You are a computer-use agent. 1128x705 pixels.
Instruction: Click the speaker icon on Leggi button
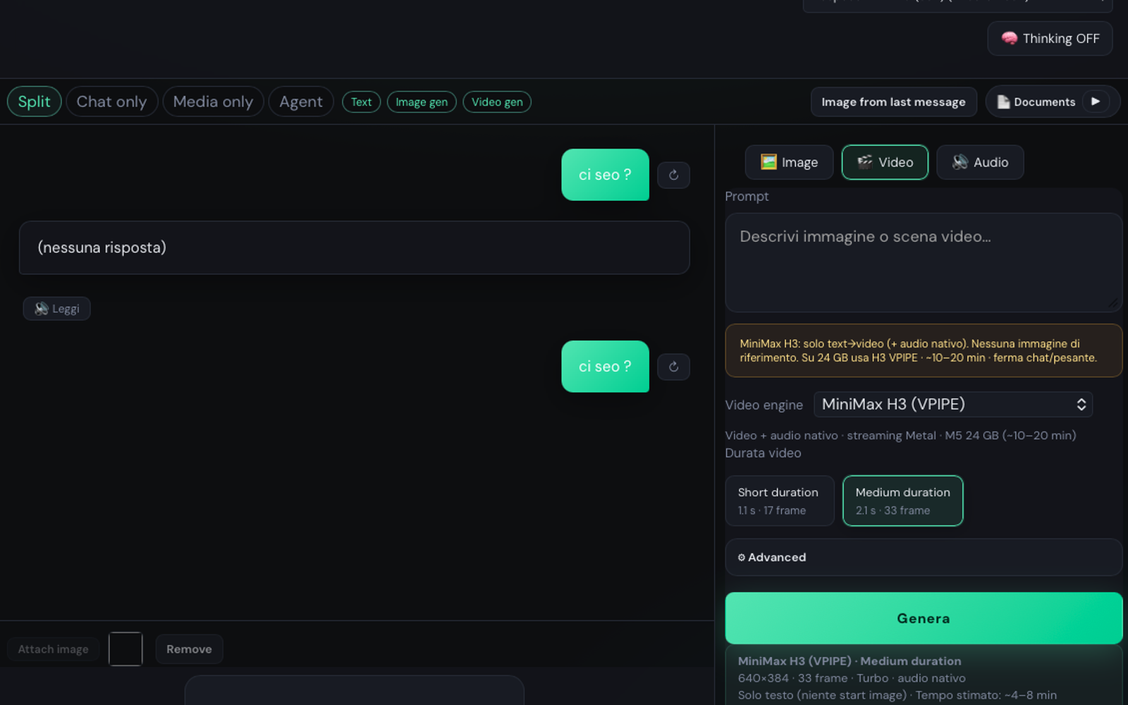(x=42, y=308)
